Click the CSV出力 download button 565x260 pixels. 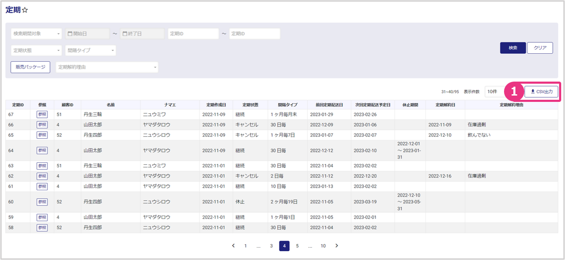tap(541, 92)
